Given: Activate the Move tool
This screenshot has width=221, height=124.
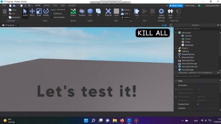Looking at the screenshot, I should pyautogui.click(x=32, y=12).
